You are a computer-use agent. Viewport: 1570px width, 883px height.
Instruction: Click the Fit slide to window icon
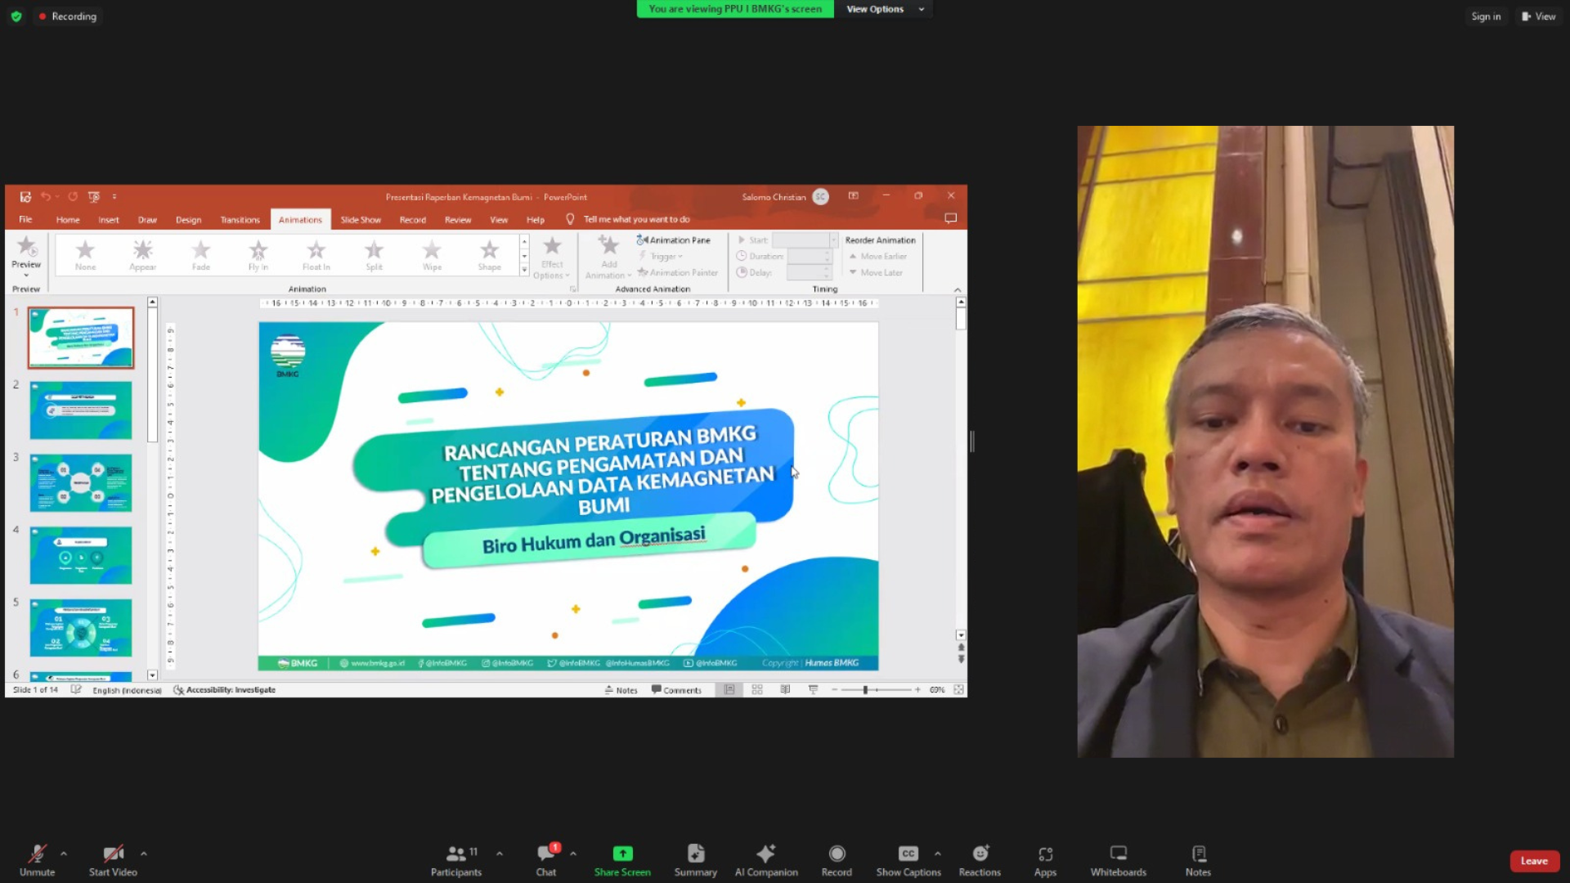point(958,690)
